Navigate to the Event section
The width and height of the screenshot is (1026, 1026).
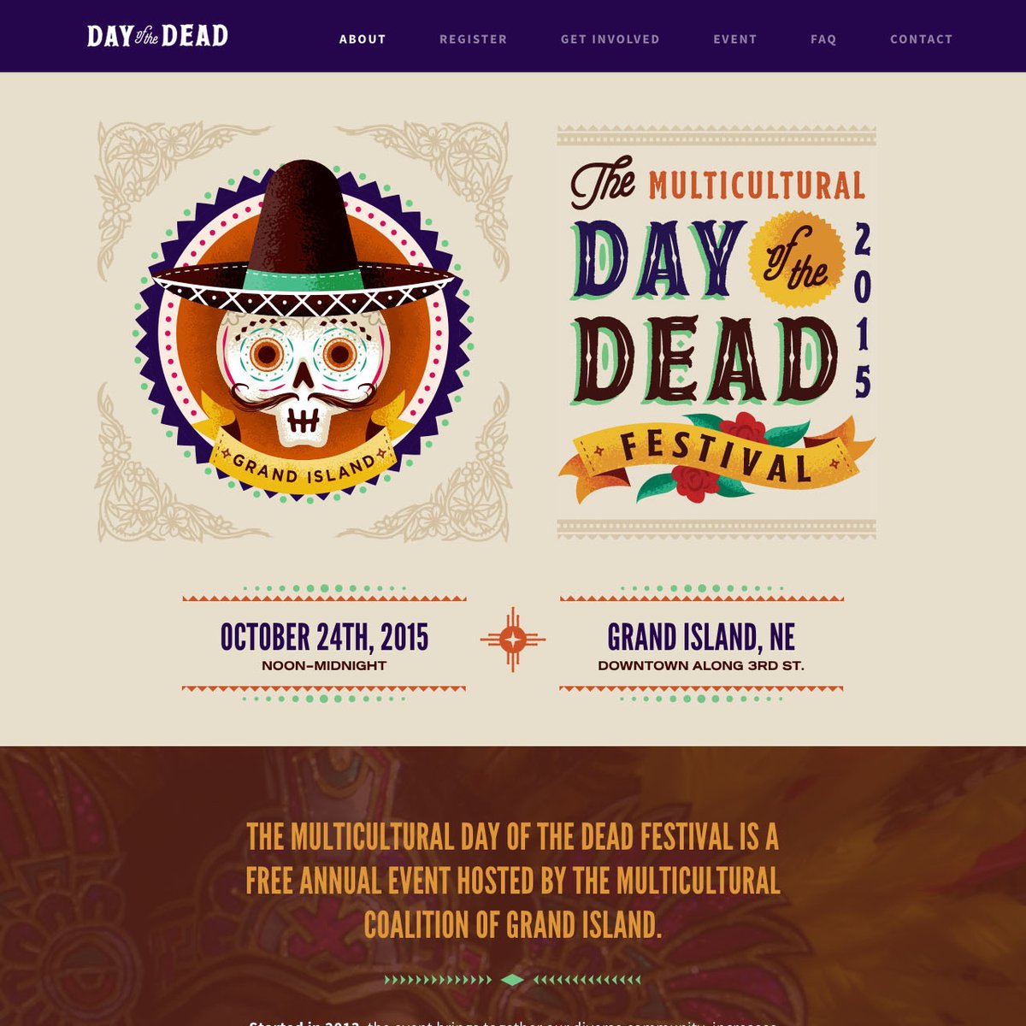(x=735, y=39)
